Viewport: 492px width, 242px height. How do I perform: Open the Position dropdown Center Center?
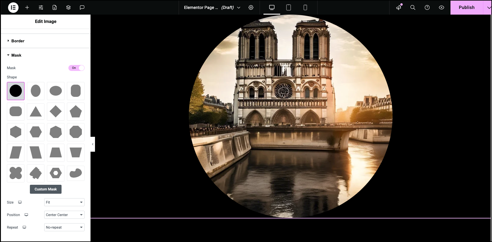pos(64,215)
